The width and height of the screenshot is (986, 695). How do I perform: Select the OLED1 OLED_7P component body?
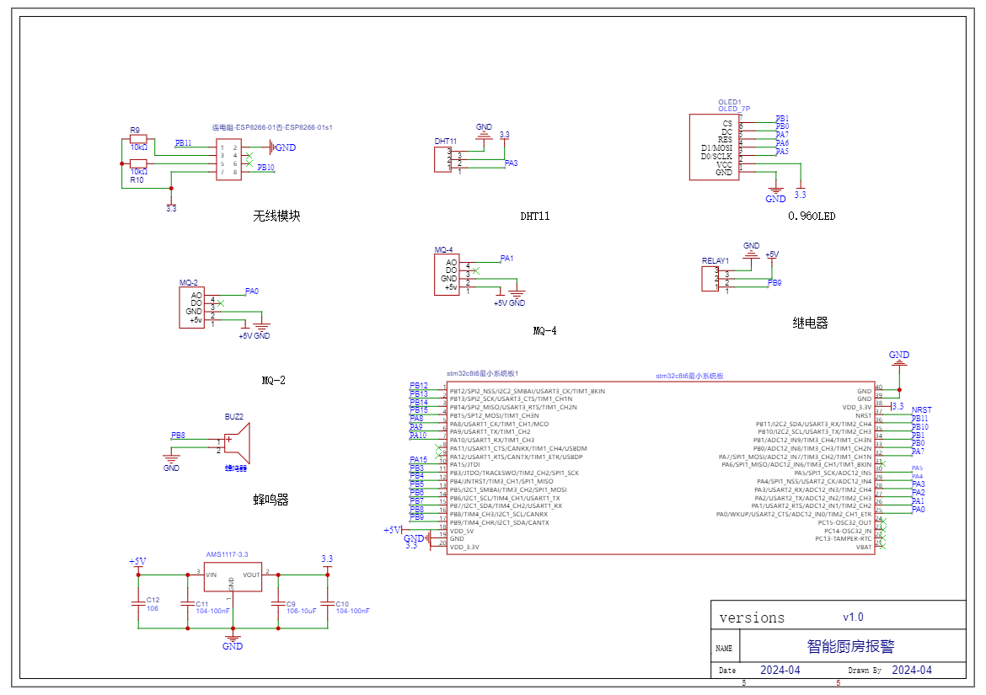click(715, 147)
